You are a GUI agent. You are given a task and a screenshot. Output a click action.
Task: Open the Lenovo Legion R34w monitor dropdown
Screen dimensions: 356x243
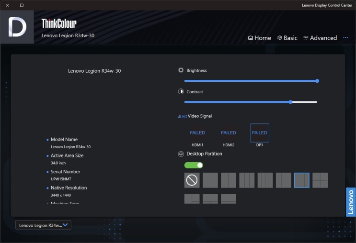(x=43, y=225)
